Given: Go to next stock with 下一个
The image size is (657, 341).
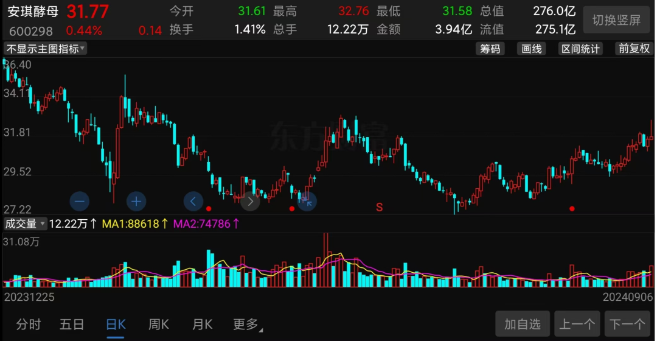Looking at the screenshot, I should click(x=627, y=324).
